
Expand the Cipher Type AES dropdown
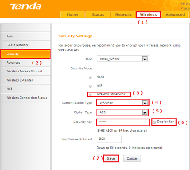tap(145, 112)
